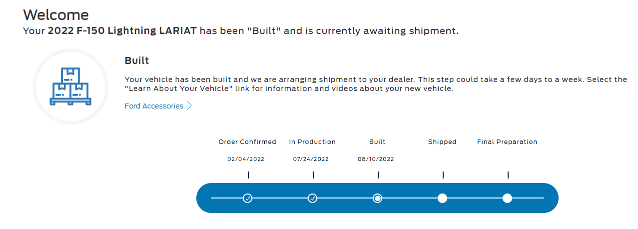Image resolution: width=638 pixels, height=229 pixels.
Task: Click the 02/04/2022 order confirmed date
Action: pyautogui.click(x=246, y=159)
